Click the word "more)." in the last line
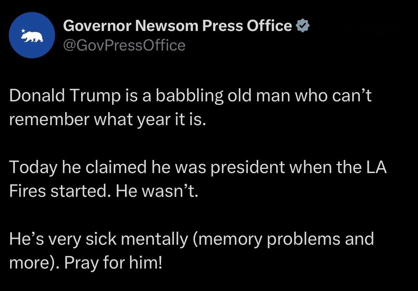 pyautogui.click(x=34, y=263)
